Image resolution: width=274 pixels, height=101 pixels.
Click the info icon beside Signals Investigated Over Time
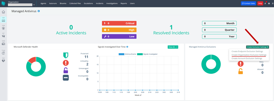(127, 47)
